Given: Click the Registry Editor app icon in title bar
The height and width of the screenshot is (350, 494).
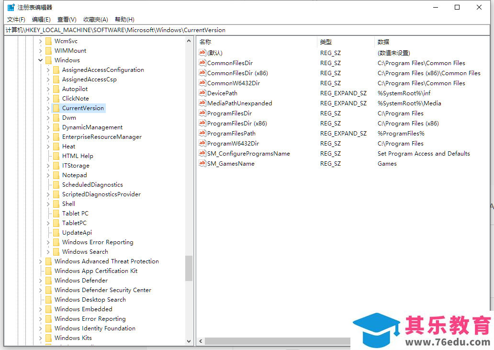Looking at the screenshot, I should point(11,7).
